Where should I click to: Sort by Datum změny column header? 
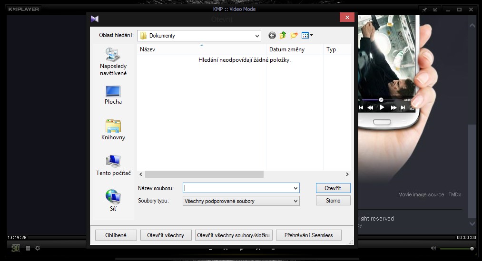click(x=295, y=49)
